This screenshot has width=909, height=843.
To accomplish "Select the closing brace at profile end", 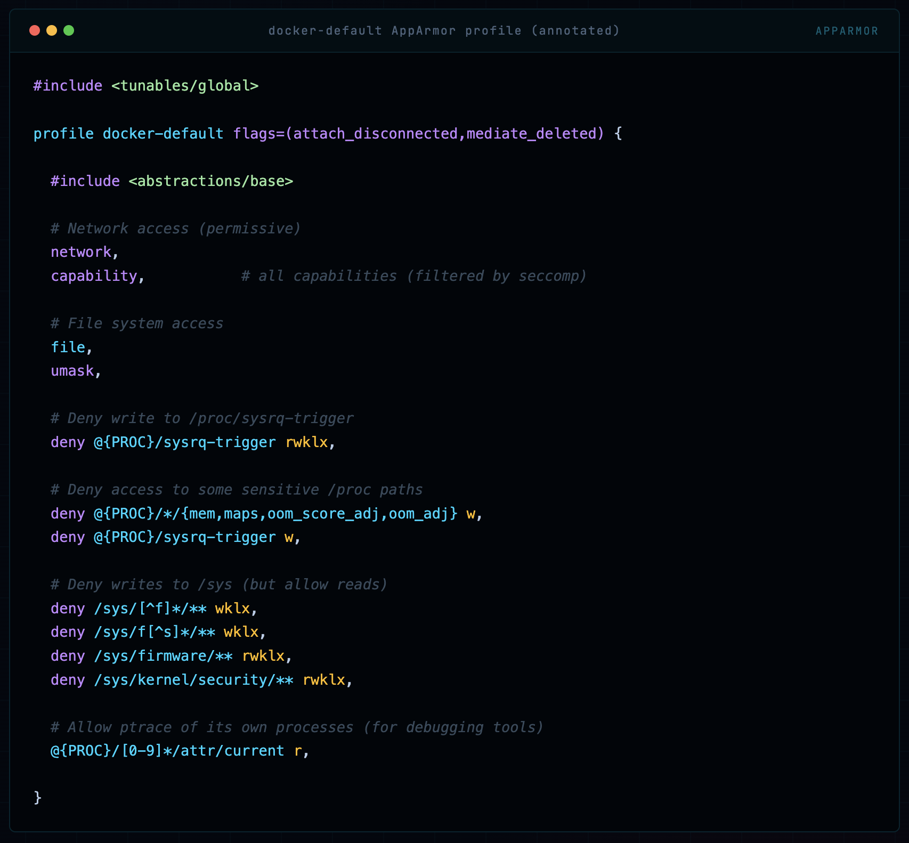I will click(37, 798).
